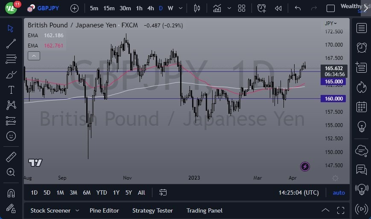
Task: Open the layout rectangle selector
Action: pos(330,9)
